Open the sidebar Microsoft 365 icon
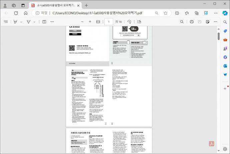Viewport: 230px width, 154px height. [x=225, y=57]
